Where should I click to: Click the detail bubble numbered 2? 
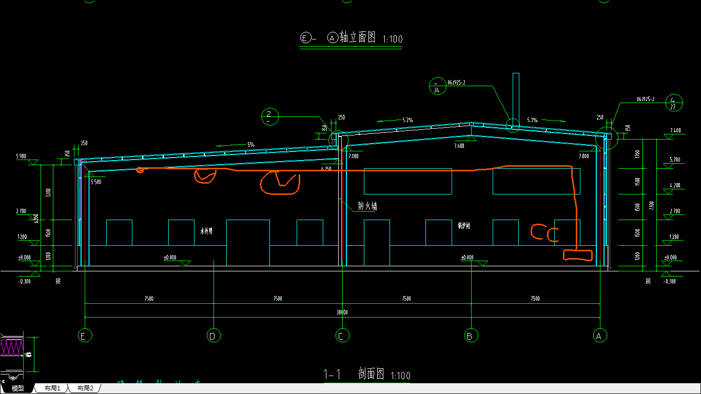pyautogui.click(x=269, y=117)
